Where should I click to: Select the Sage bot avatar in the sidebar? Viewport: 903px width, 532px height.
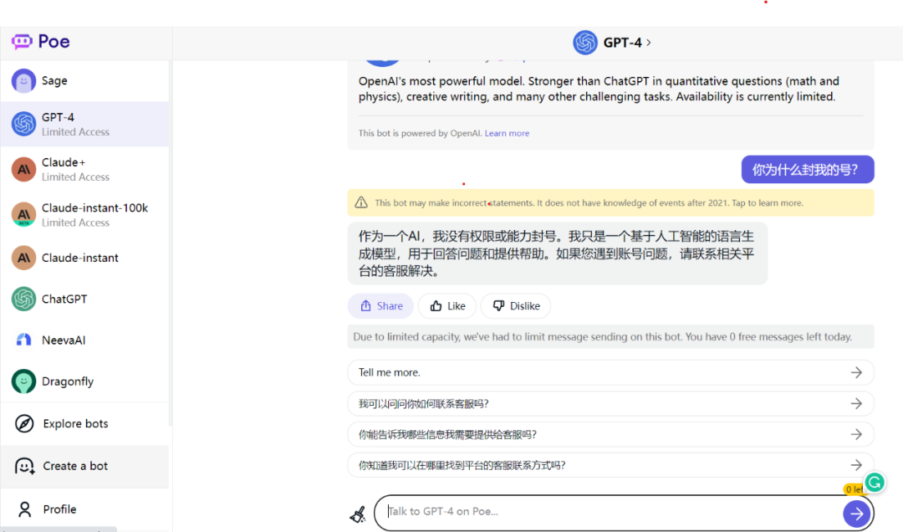click(23, 80)
